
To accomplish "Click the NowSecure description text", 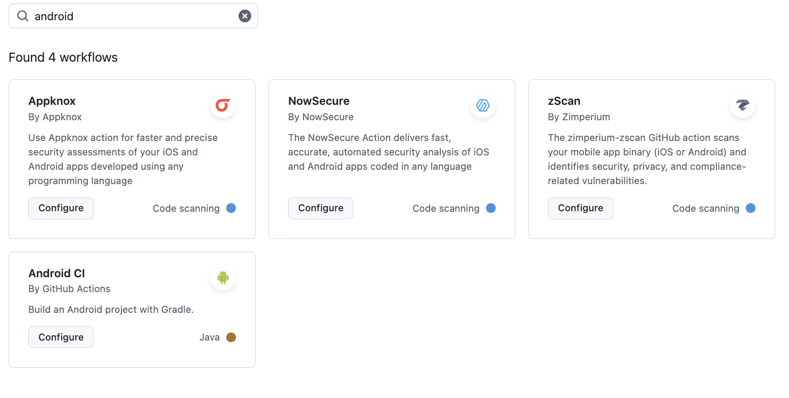I will pos(389,152).
